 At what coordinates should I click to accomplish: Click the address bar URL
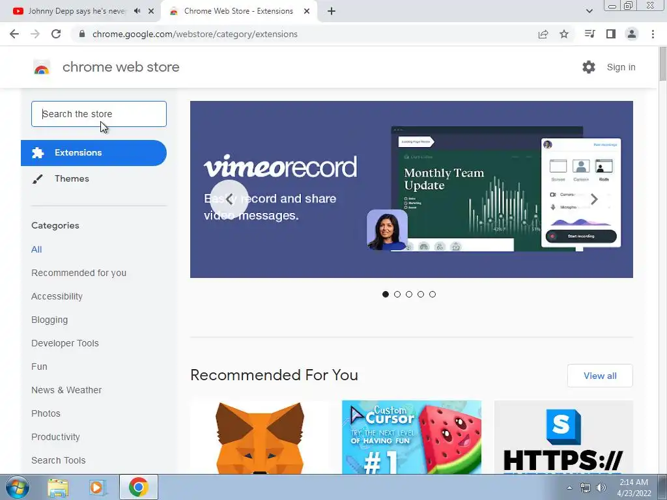click(195, 34)
